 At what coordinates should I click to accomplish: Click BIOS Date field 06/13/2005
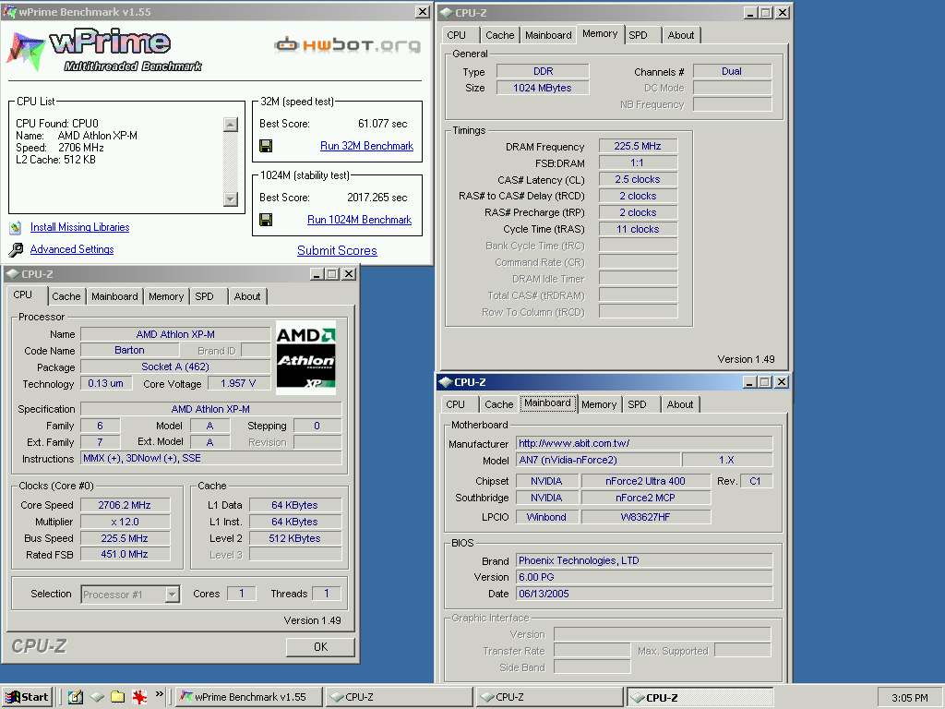tap(644, 594)
